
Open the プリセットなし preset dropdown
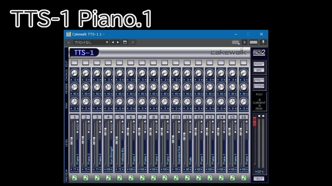click(91, 42)
